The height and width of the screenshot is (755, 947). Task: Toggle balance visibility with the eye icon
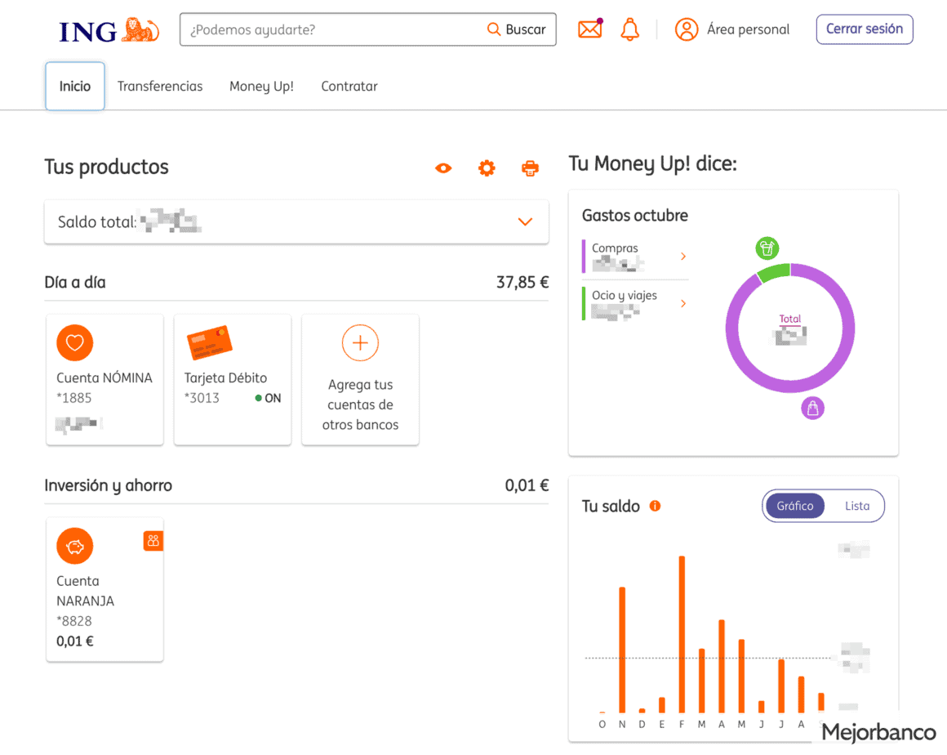(443, 168)
